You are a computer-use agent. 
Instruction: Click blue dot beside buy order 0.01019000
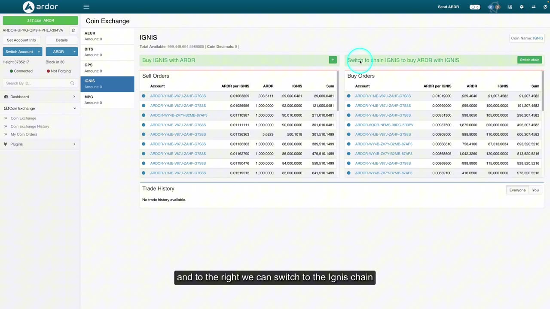point(348,96)
